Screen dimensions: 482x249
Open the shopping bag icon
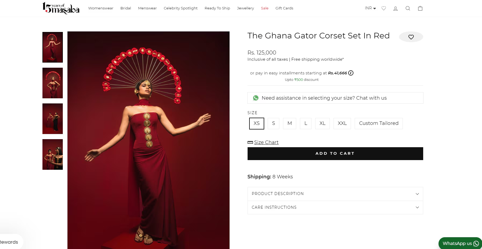[420, 8]
